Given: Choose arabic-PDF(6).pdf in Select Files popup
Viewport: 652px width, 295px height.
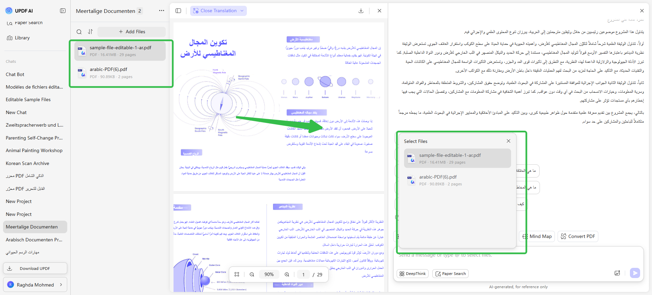Looking at the screenshot, I should (457, 180).
